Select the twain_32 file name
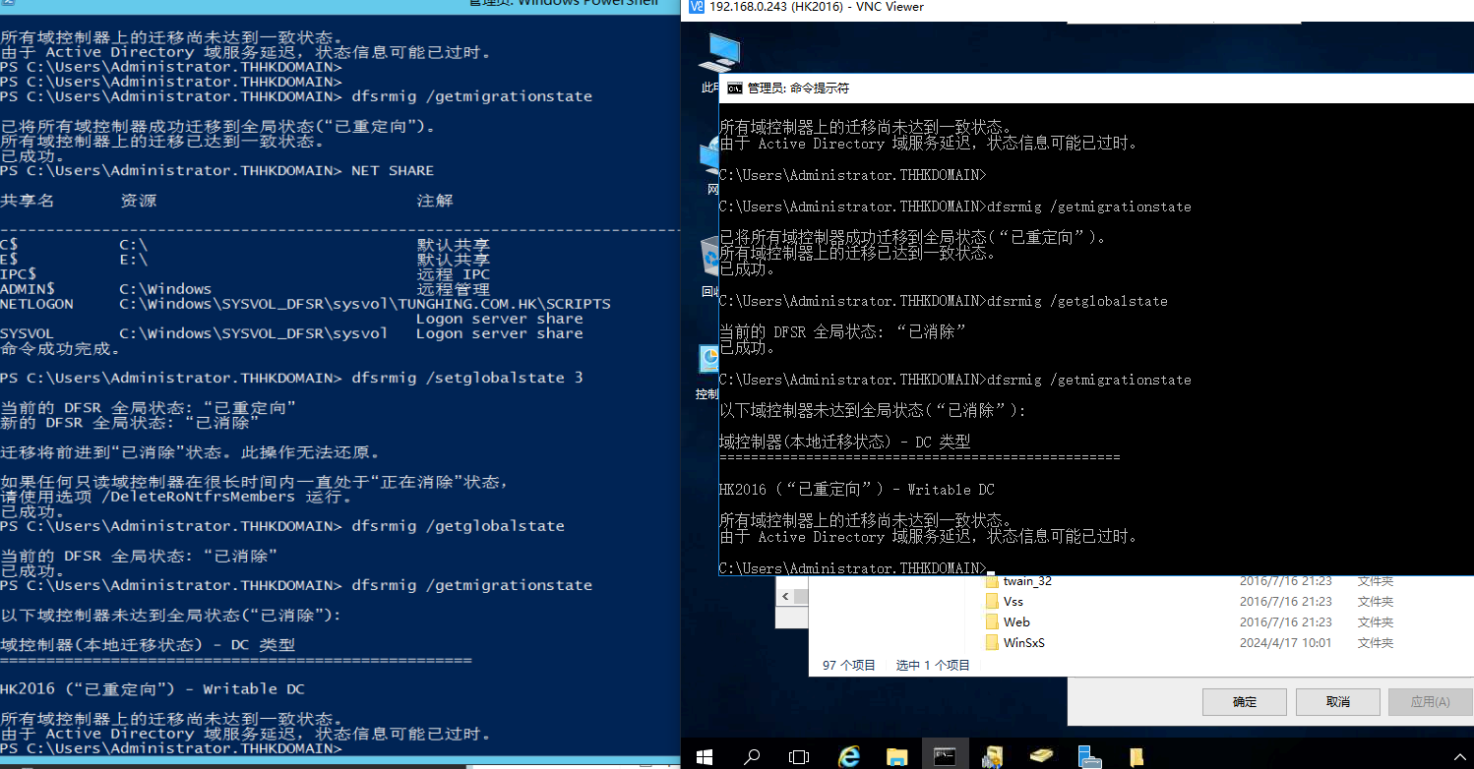 click(x=1027, y=581)
